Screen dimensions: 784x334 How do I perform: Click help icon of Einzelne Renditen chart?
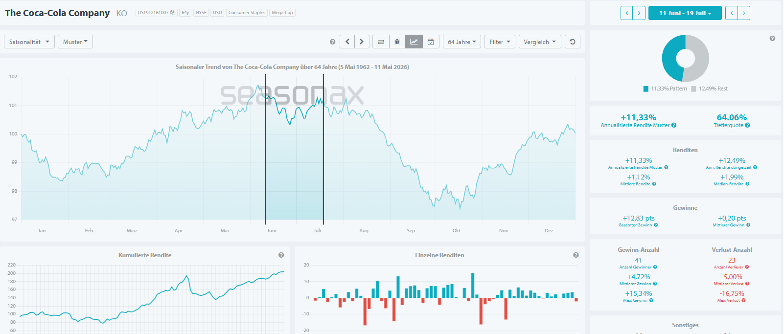(576, 255)
